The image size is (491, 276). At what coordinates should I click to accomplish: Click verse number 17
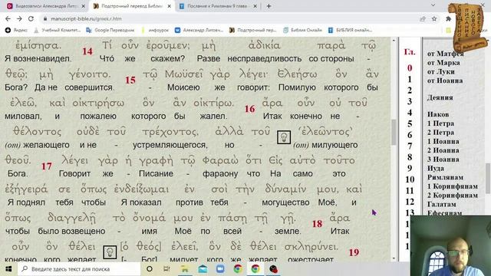pos(47,166)
